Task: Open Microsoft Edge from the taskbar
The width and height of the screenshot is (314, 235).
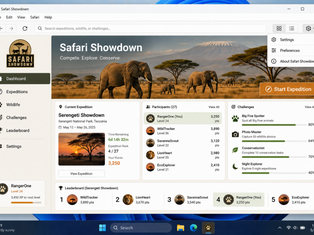Action: [x=194, y=228]
